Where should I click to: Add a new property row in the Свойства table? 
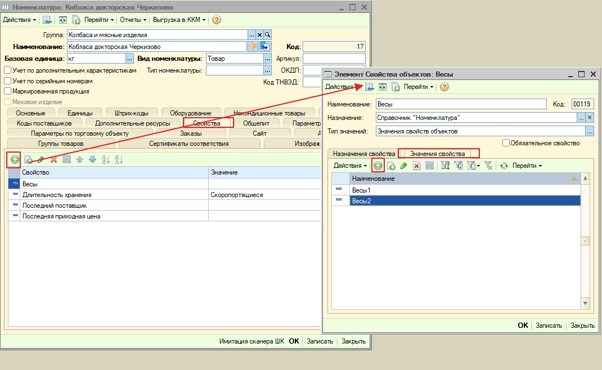[15, 160]
